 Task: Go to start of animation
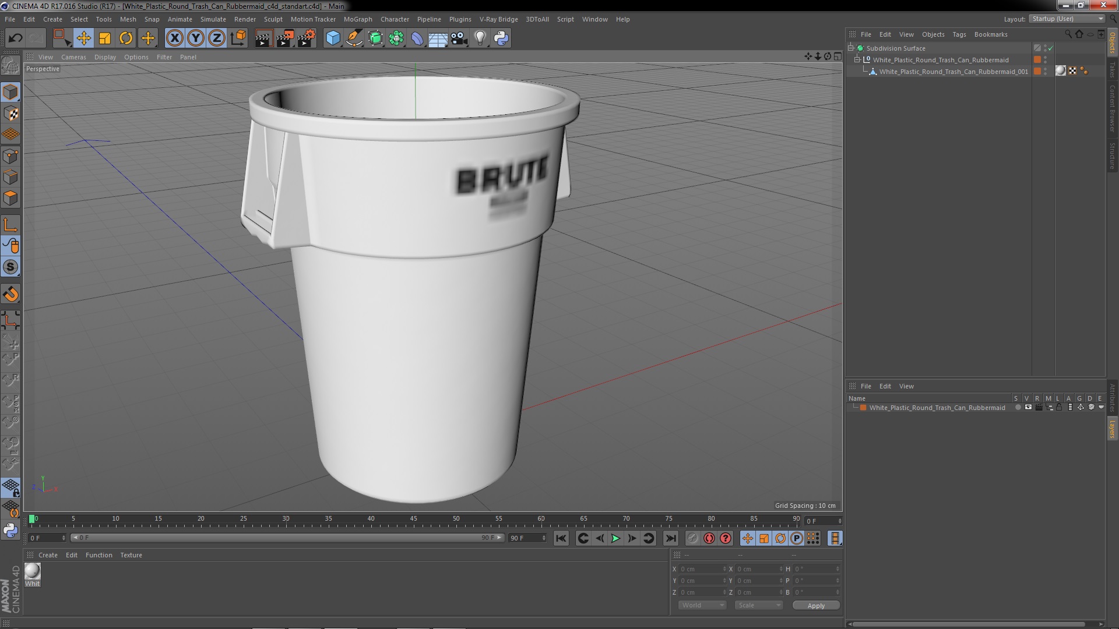(561, 539)
